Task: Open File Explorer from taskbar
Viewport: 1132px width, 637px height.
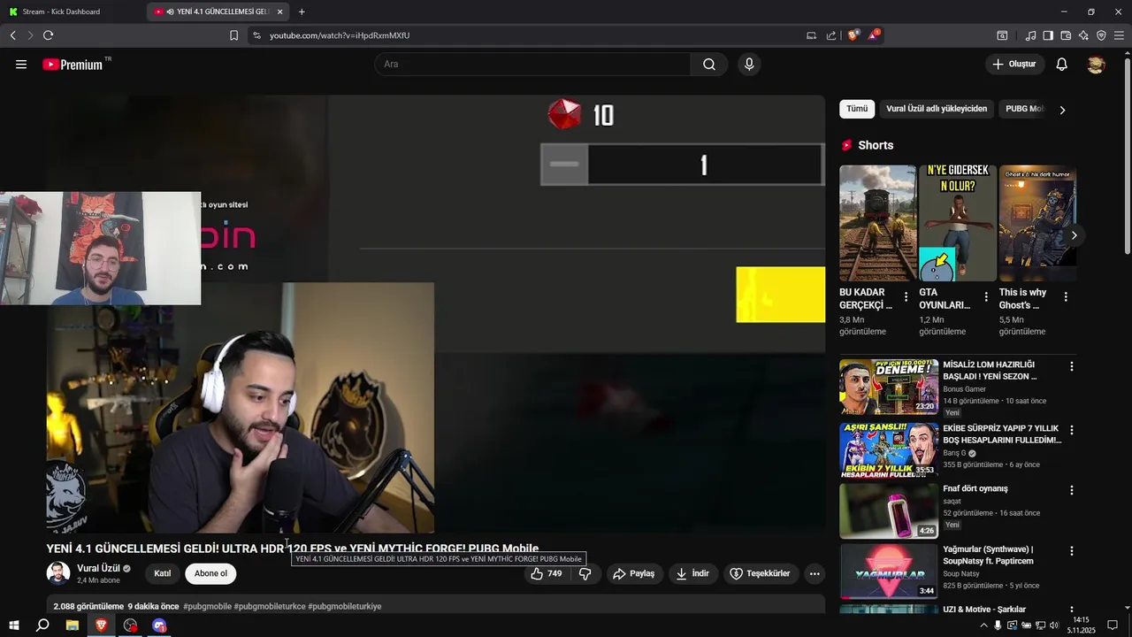Action: 73,625
